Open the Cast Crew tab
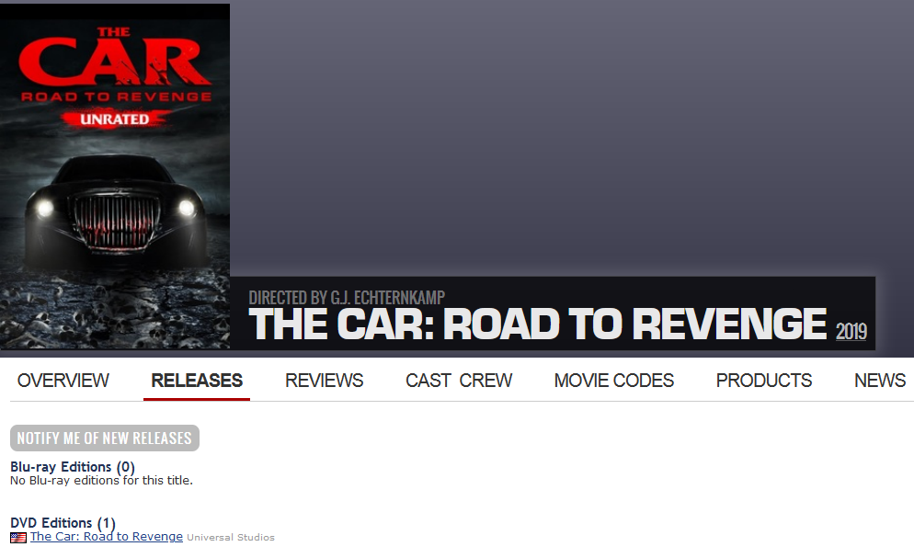The height and width of the screenshot is (558, 914). 459,381
